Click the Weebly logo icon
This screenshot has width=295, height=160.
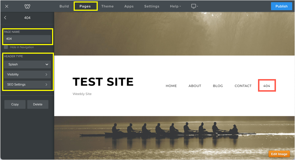tap(27, 6)
